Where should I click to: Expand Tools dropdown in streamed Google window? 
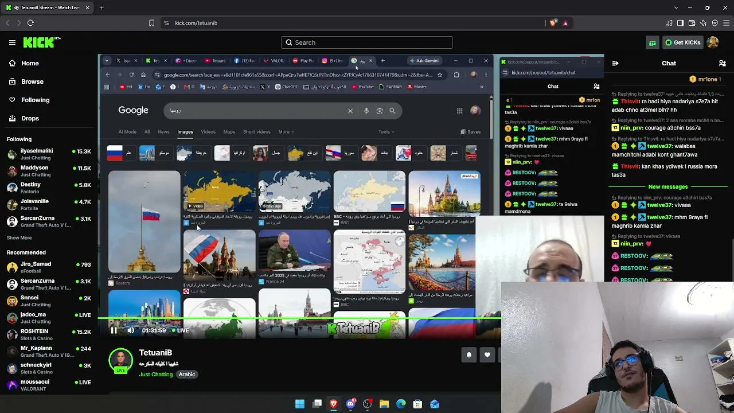tap(386, 132)
